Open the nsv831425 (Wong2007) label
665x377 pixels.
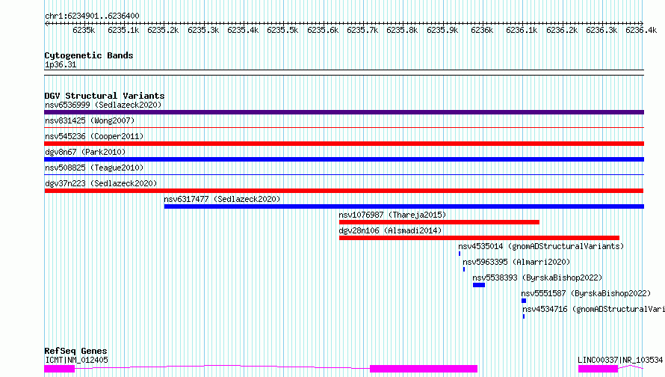click(x=90, y=120)
